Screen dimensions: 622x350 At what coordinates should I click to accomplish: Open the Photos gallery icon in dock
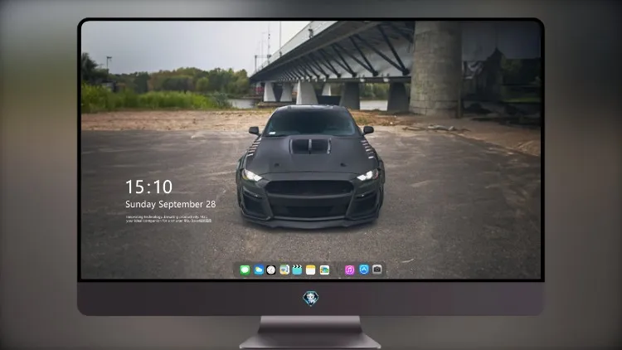pos(324,270)
